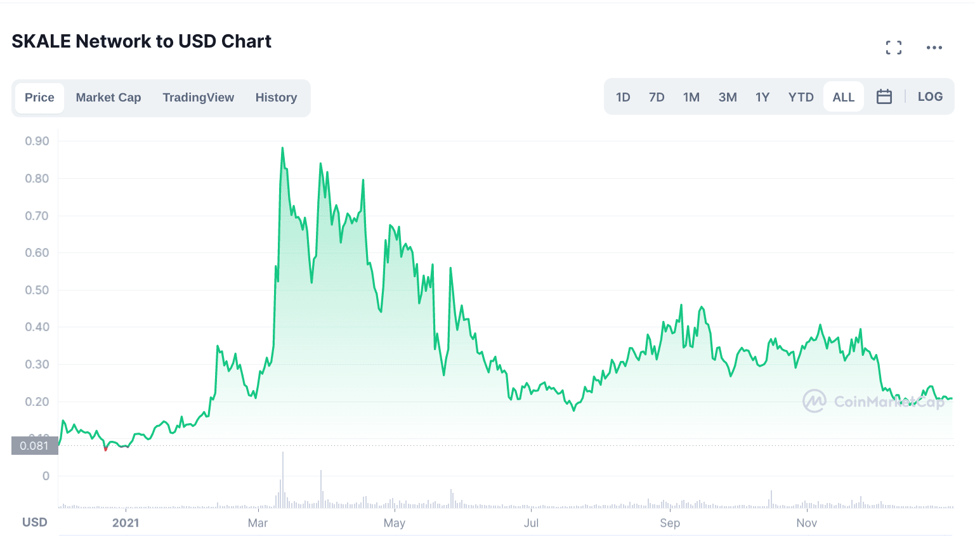Click the red lowest-price point on chart
975x536 pixels.
tap(105, 449)
